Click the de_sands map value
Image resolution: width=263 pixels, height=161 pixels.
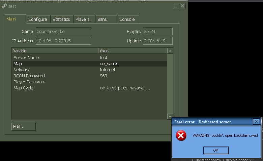[x=109, y=64]
